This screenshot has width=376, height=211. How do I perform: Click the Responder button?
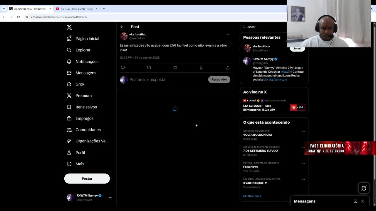pyautogui.click(x=219, y=79)
